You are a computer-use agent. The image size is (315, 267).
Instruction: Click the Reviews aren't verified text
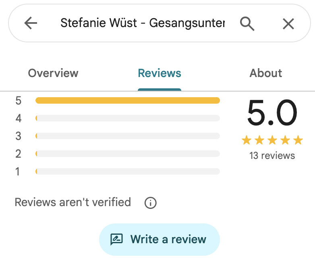(73, 202)
